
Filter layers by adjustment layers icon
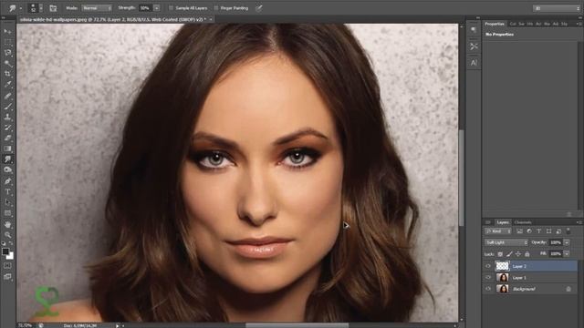click(529, 231)
